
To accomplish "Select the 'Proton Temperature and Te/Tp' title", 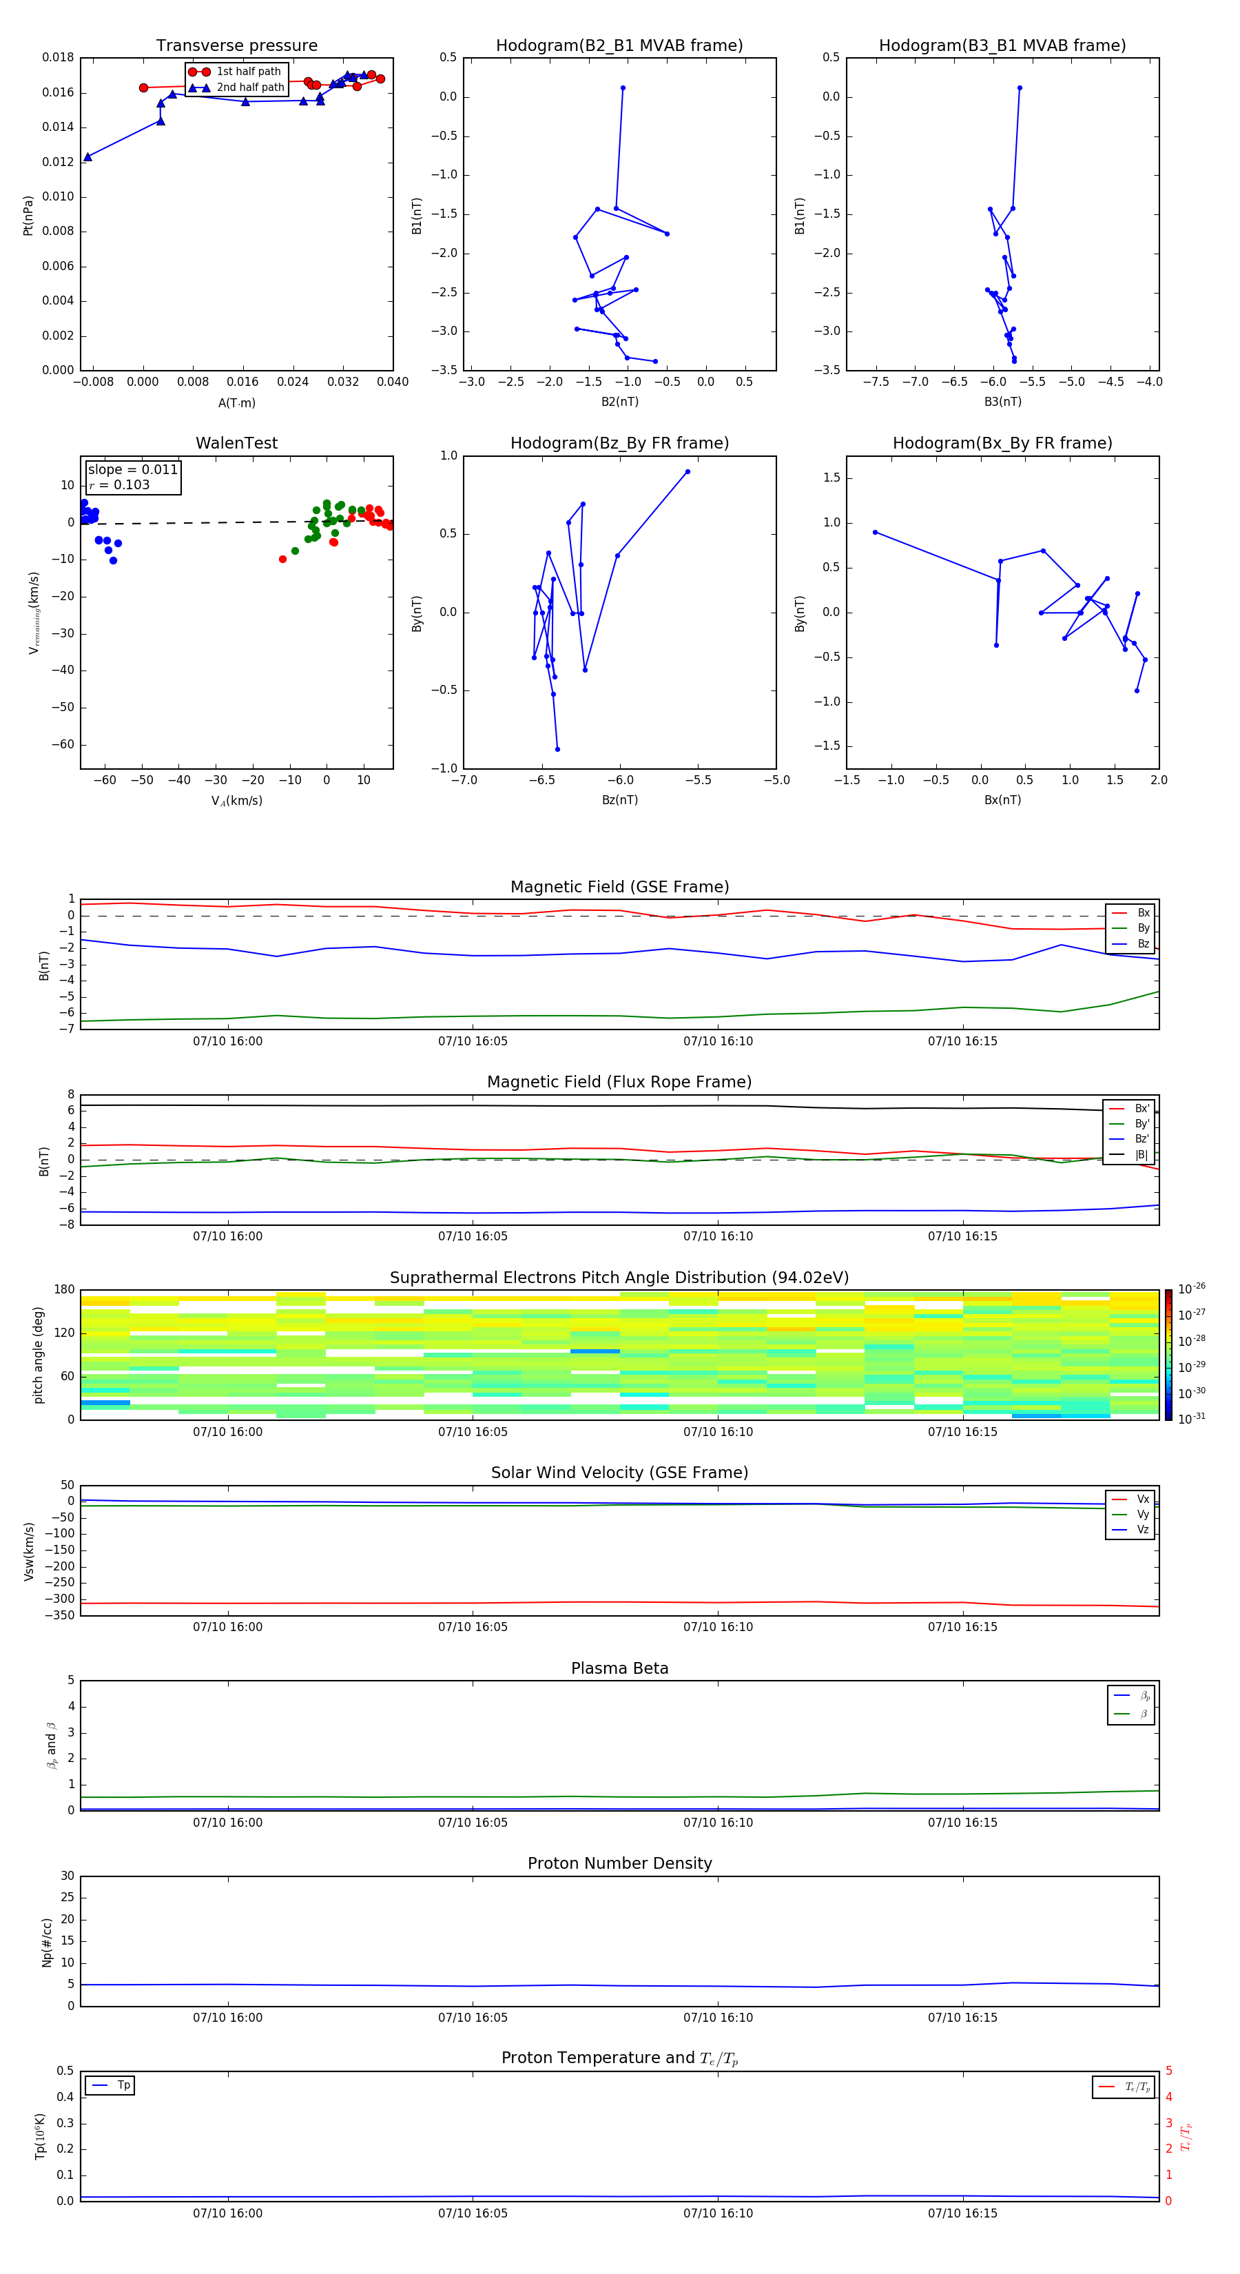I will click(619, 2058).
